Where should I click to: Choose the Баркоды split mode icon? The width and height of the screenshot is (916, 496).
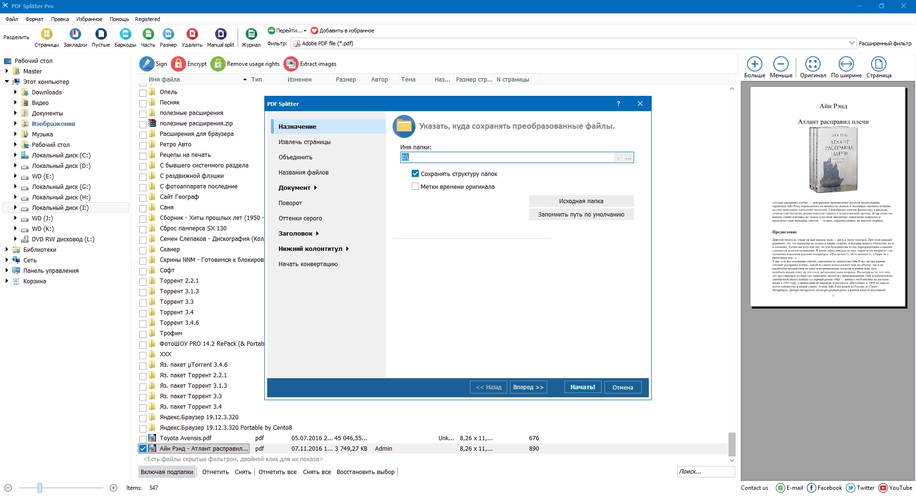point(125,37)
